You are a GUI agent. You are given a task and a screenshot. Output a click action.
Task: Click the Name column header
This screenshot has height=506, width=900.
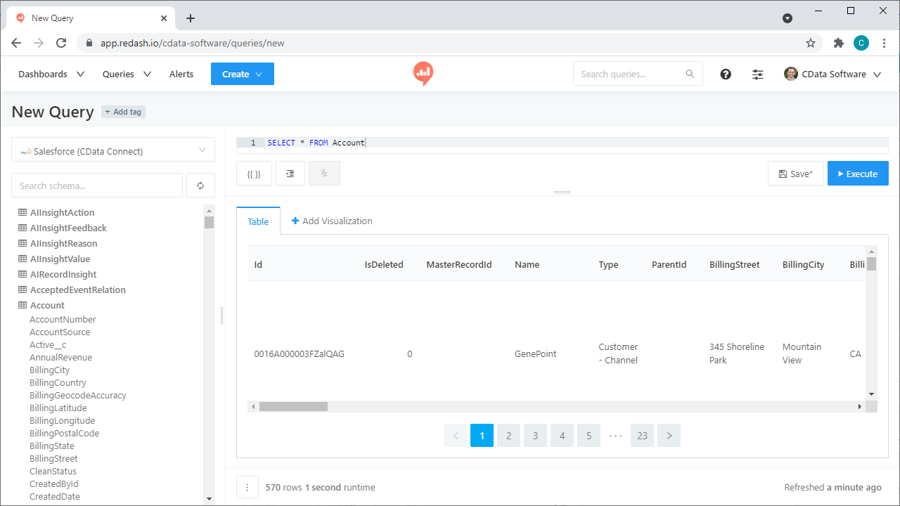pyautogui.click(x=527, y=264)
